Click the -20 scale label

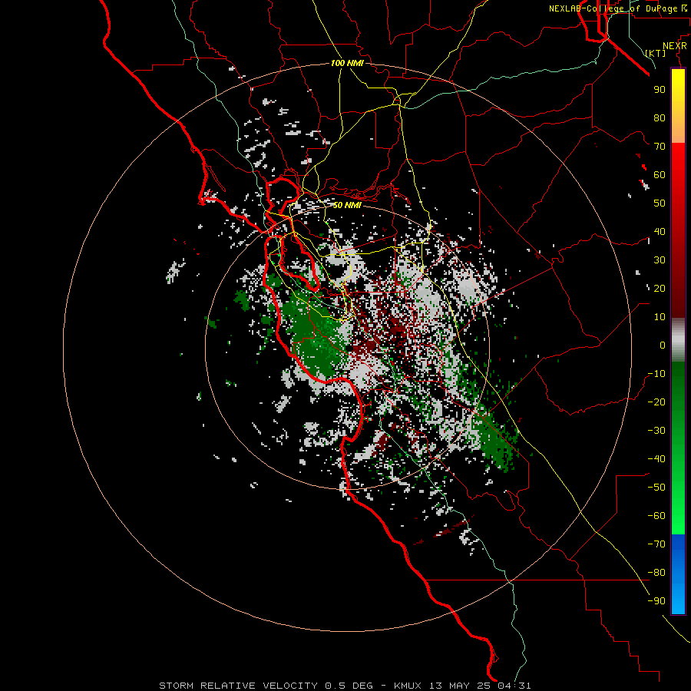(656, 402)
